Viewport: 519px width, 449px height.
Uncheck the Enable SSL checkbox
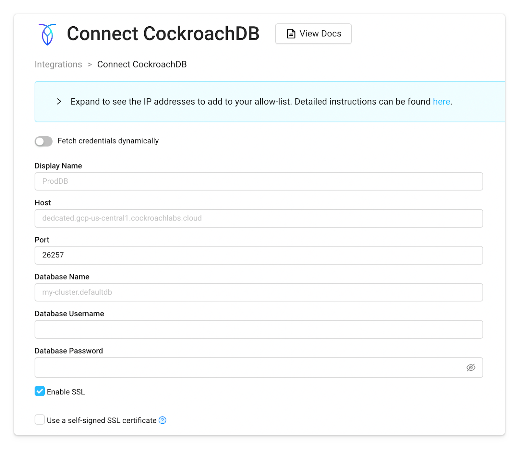[39, 391]
